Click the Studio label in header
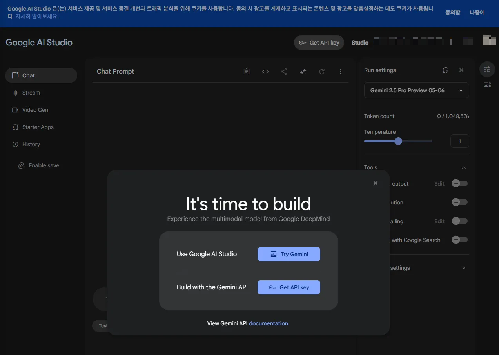Screen dimensions: 499x355 point(360,43)
